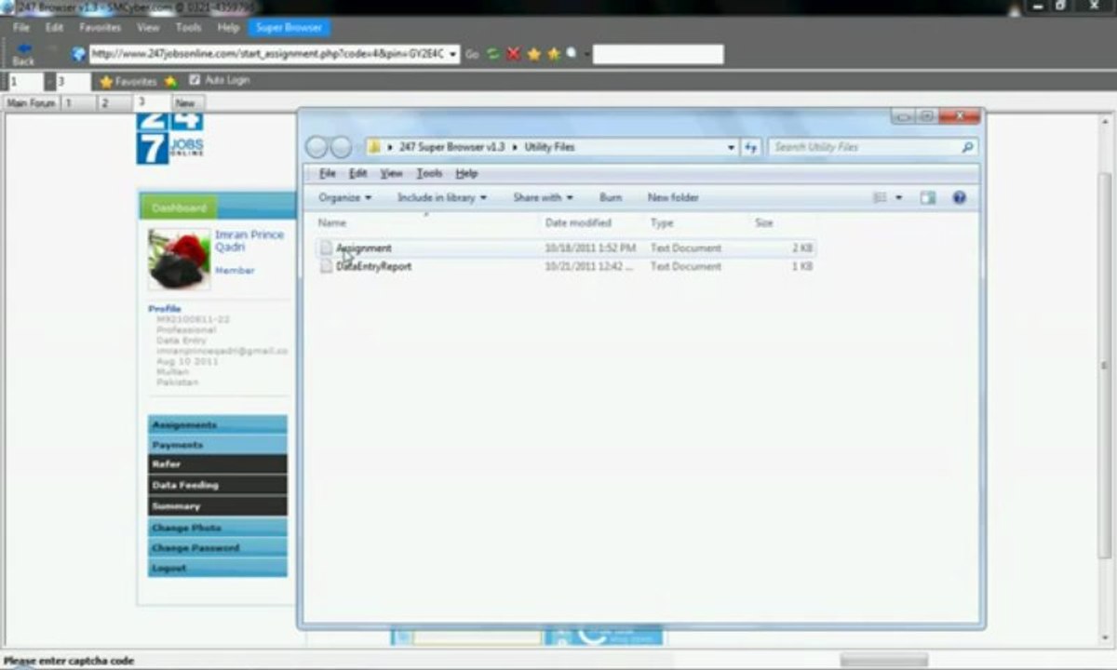Image resolution: width=1117 pixels, height=670 pixels.
Task: Click the Type column header
Action: point(662,223)
